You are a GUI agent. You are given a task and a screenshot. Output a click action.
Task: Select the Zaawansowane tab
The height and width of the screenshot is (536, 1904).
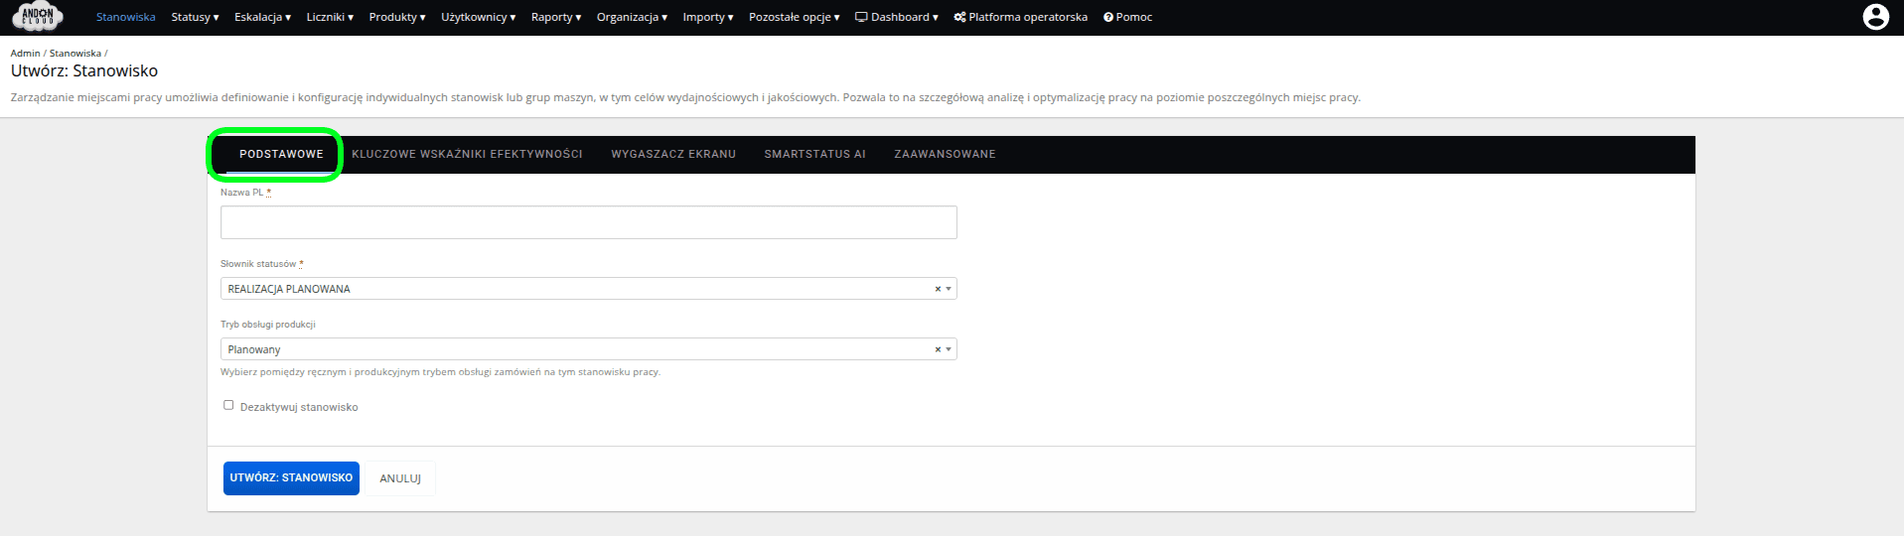pos(945,154)
